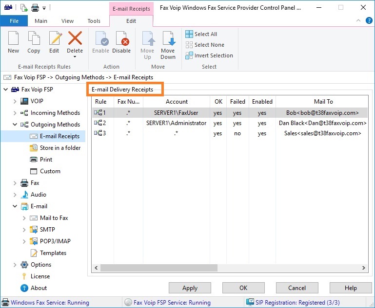
Task: Expand the Mail to Fax node
Action: point(24,218)
